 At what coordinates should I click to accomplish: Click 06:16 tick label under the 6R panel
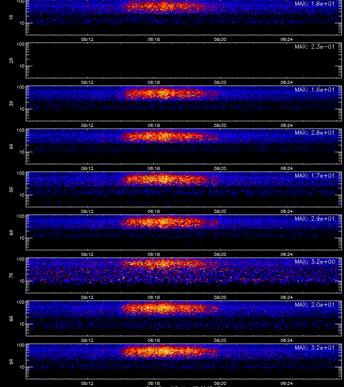(x=154, y=254)
